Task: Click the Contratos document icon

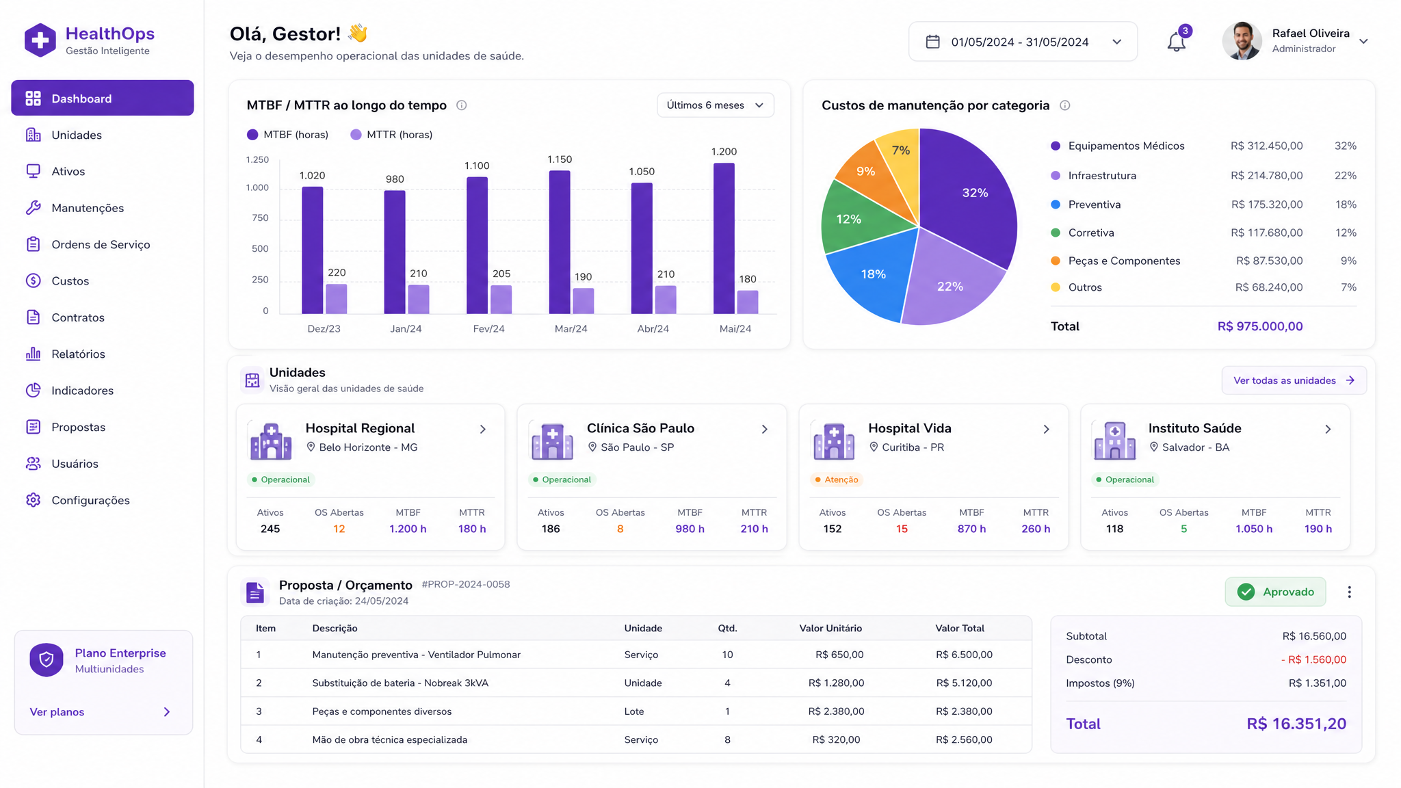Action: point(33,317)
